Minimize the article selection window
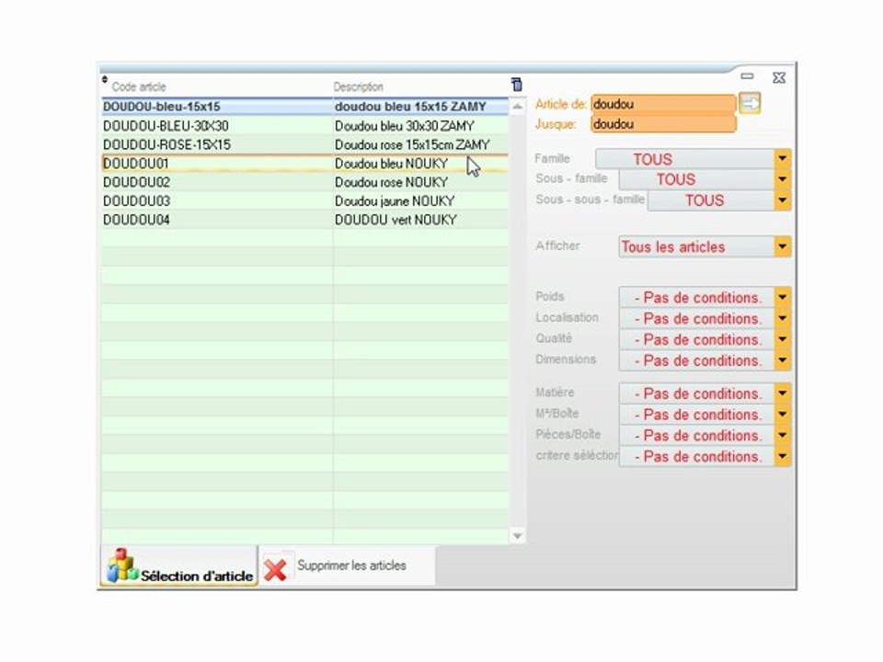Image resolution: width=883 pixels, height=662 pixels. click(747, 76)
